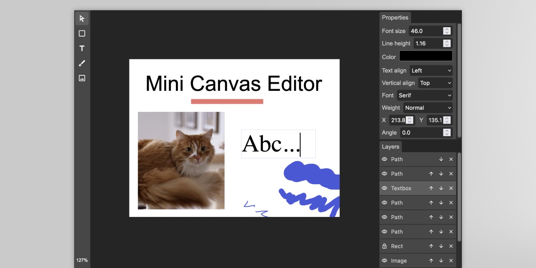
Task: Open the black text Color swatch
Action: (x=425, y=56)
